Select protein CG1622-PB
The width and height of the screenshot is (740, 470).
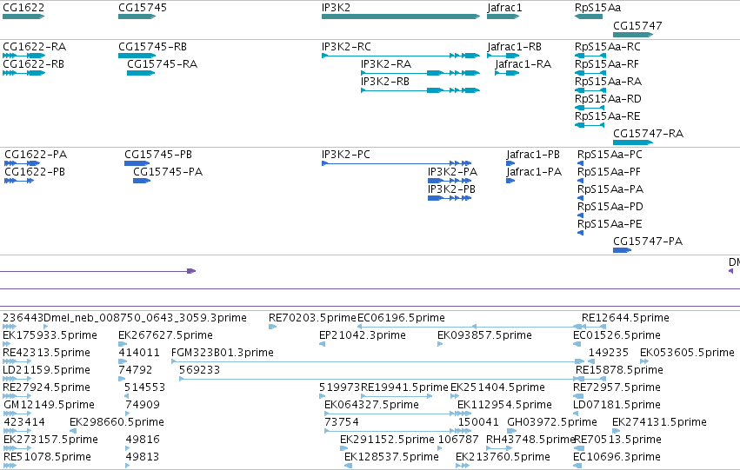[x=35, y=172]
